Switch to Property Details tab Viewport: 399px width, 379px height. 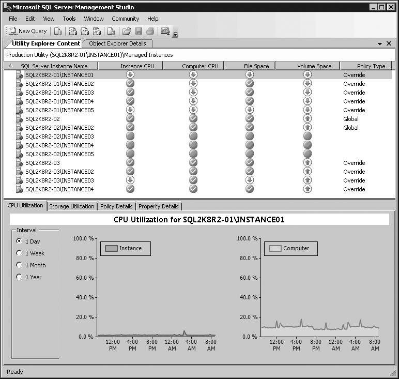point(159,206)
